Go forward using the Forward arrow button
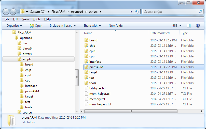This screenshot has width=206, height=129. (13, 12)
